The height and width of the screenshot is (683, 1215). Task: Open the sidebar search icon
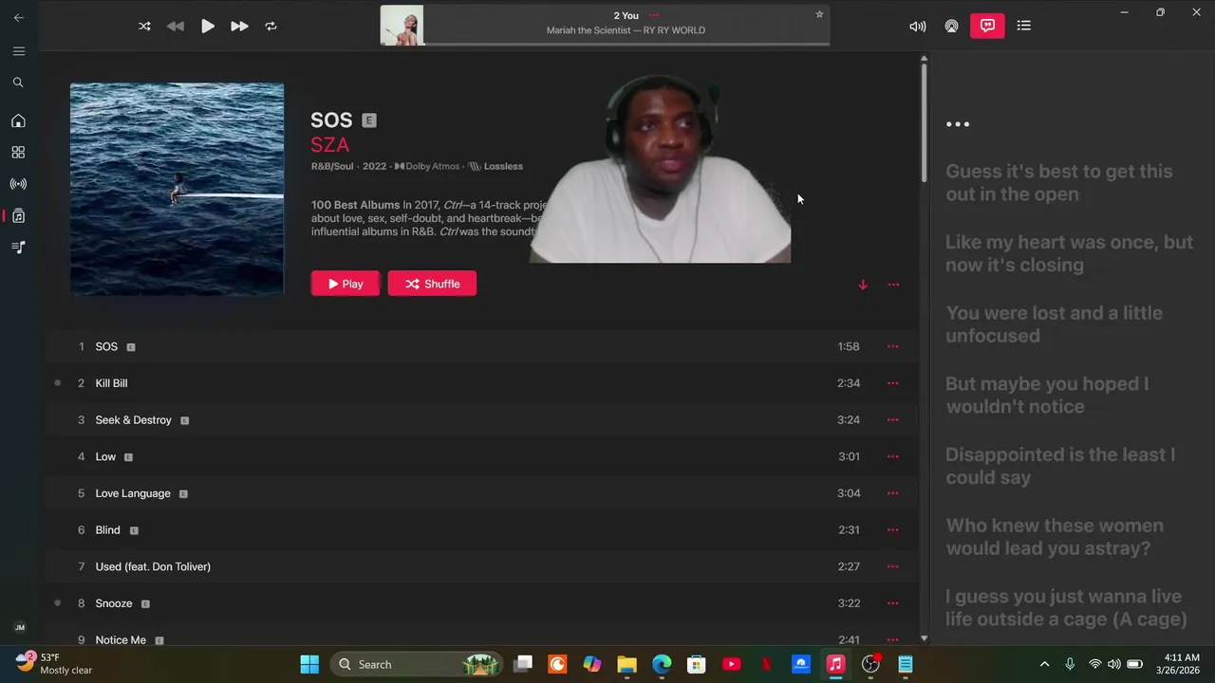18,83
